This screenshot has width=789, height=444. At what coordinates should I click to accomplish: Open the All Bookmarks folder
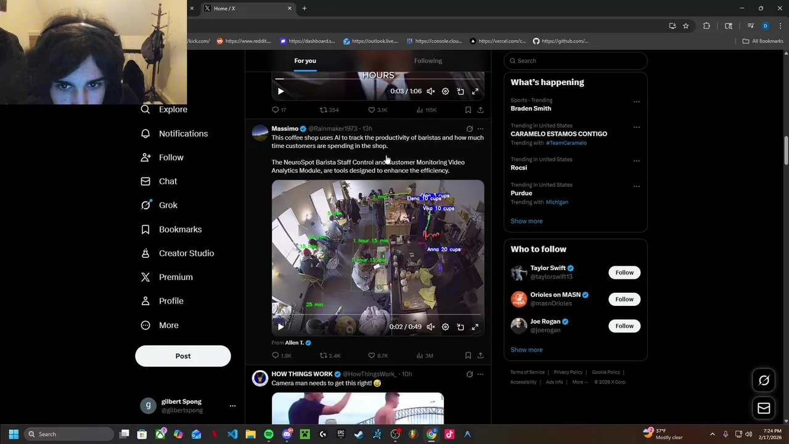click(x=762, y=41)
